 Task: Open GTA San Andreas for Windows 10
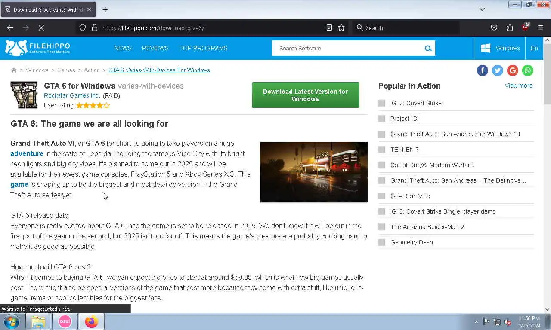pyautogui.click(x=455, y=134)
